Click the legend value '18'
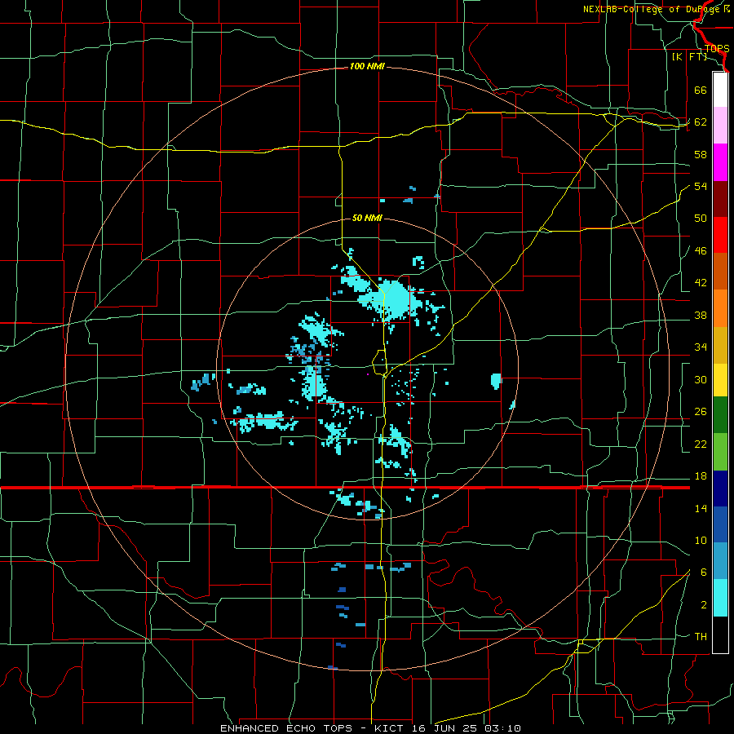 click(x=701, y=476)
